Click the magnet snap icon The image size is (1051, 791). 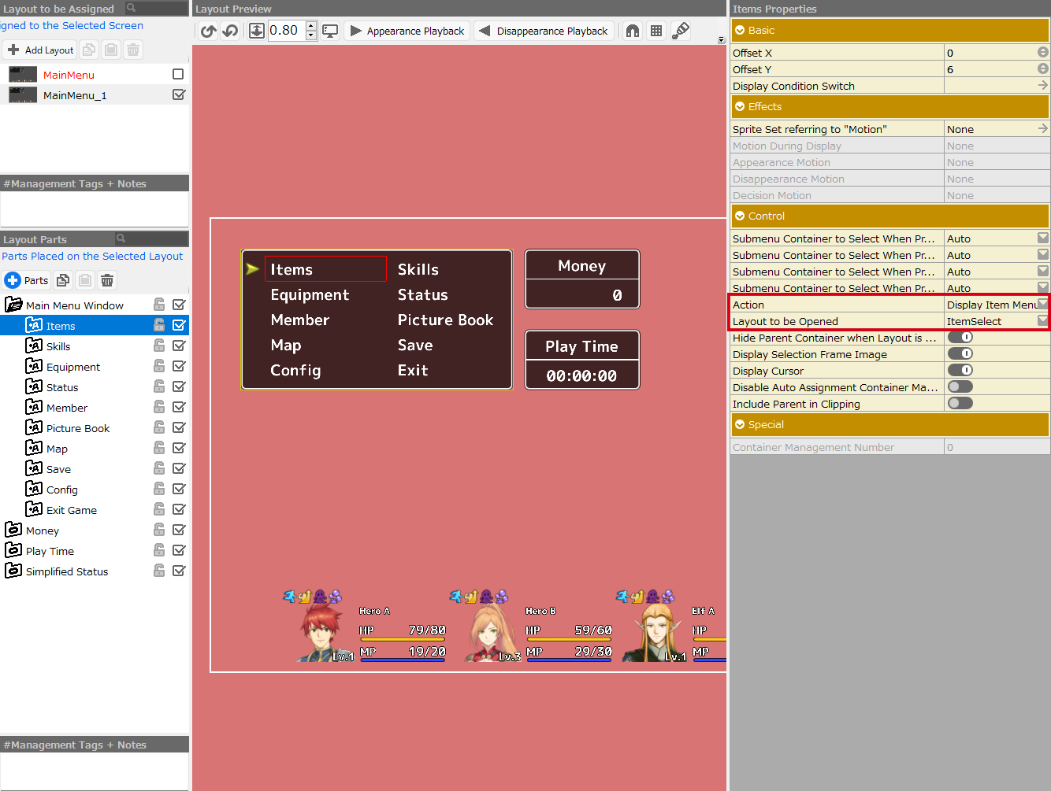click(633, 31)
